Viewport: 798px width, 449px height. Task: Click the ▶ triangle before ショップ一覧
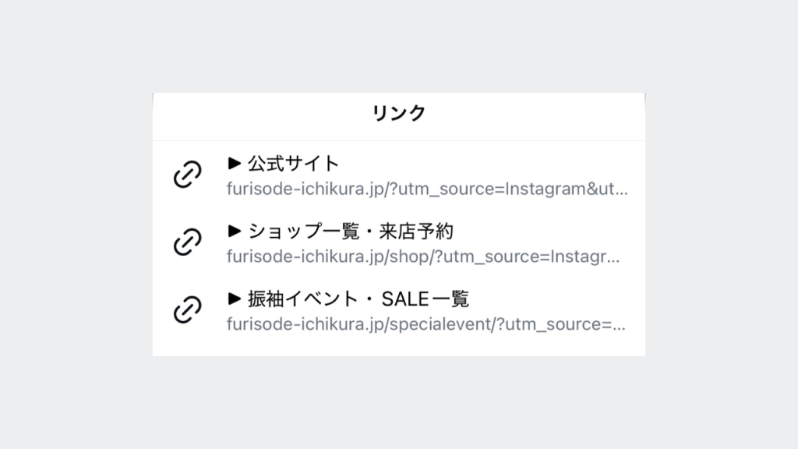point(234,231)
